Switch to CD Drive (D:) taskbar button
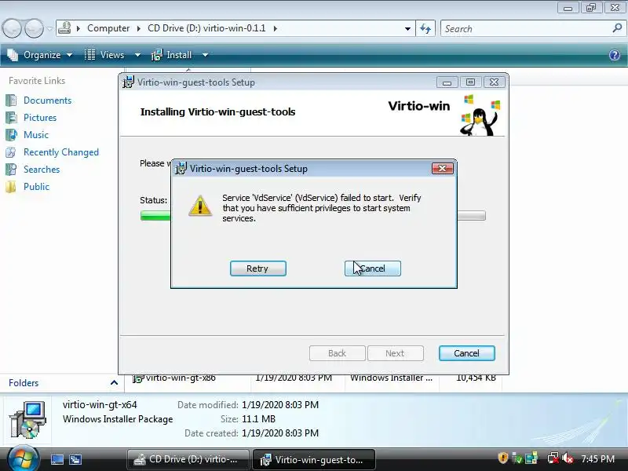 [x=188, y=459]
